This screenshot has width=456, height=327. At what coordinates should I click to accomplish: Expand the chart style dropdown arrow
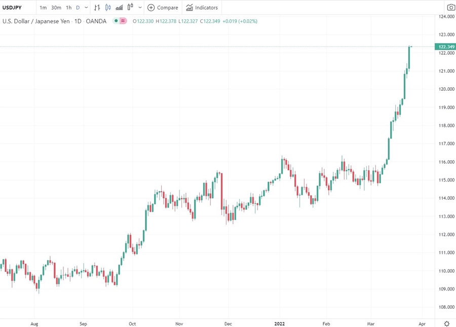pyautogui.click(x=140, y=8)
